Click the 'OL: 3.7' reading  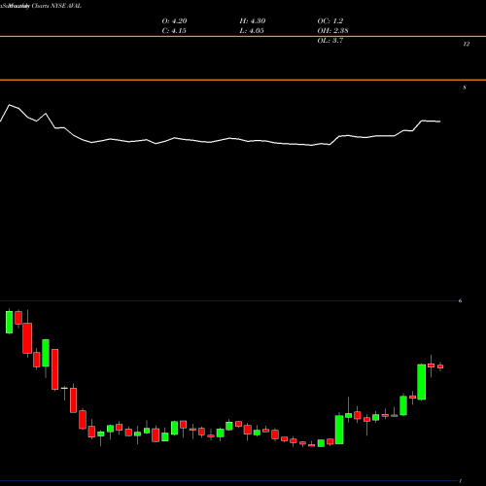[x=330, y=41]
